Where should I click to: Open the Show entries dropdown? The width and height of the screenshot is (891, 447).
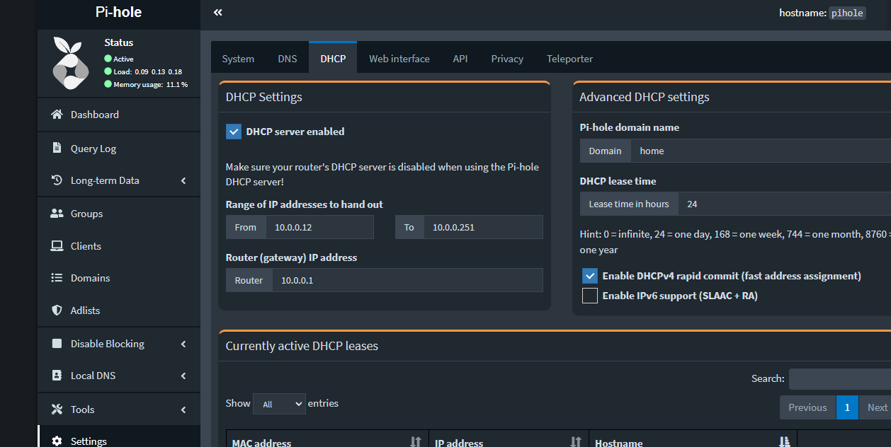pyautogui.click(x=279, y=403)
